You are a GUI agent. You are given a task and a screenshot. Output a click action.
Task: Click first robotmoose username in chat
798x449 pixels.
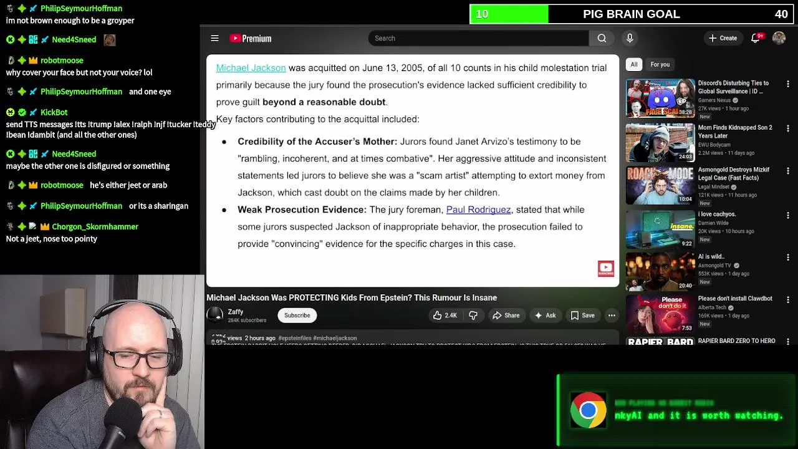(62, 60)
